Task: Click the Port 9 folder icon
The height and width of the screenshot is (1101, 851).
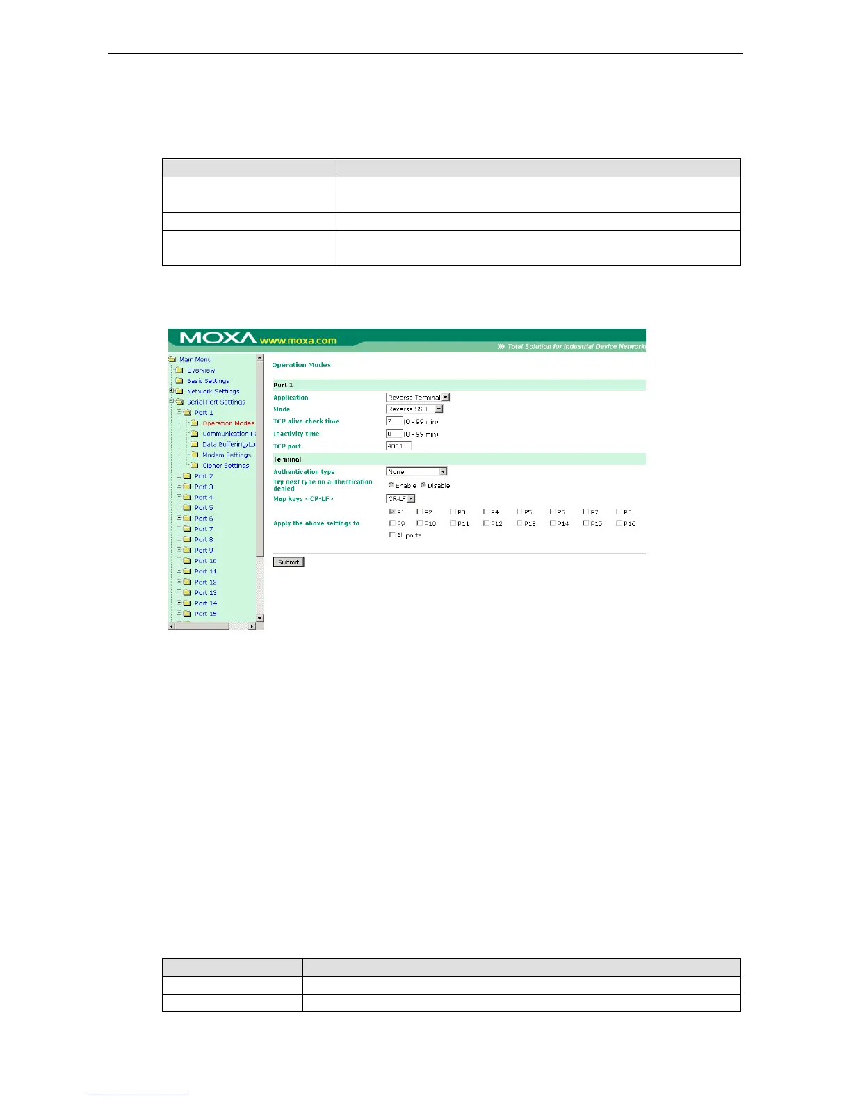Action: 187,550
